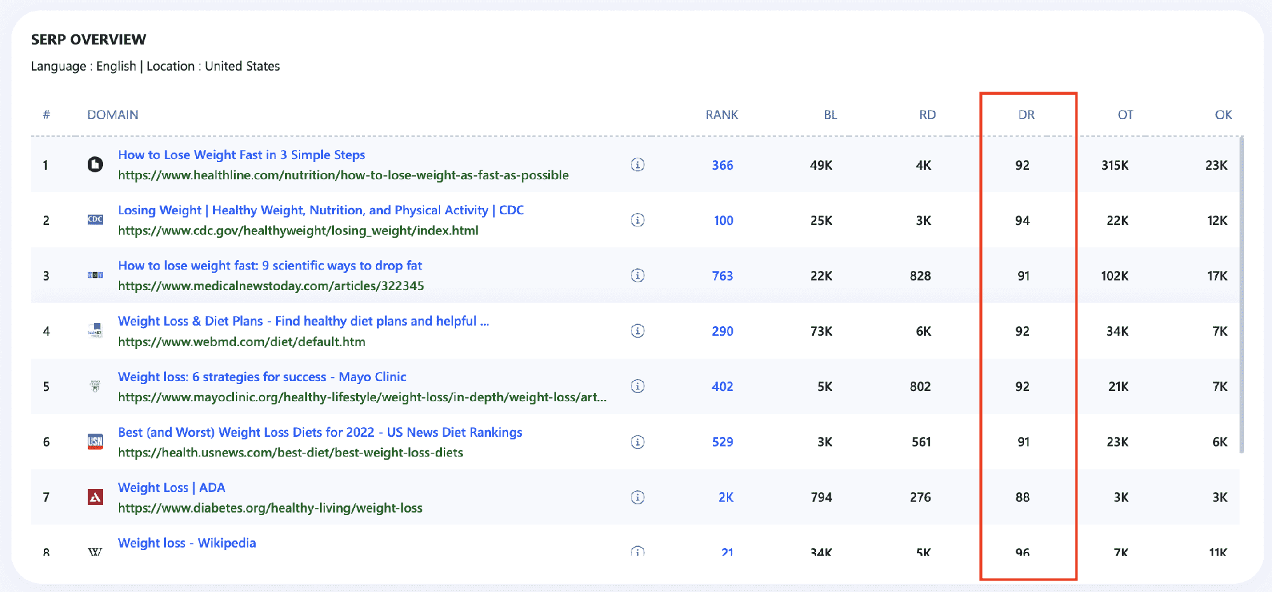1272x592 pixels.
Task: Click rank value 290
Action: tap(722, 331)
